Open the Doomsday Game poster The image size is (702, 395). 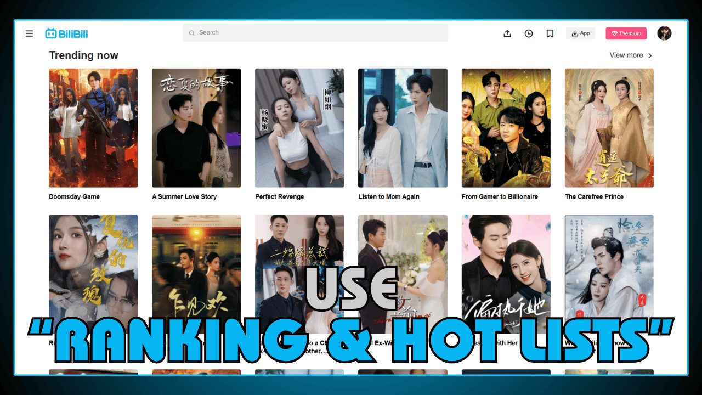click(x=93, y=128)
